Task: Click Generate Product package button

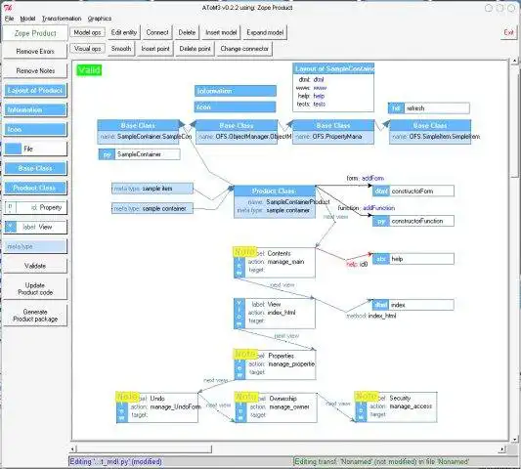Action: pos(35,316)
